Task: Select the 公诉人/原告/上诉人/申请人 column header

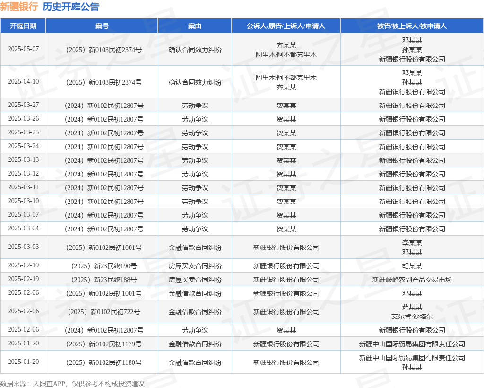Action: (286, 26)
